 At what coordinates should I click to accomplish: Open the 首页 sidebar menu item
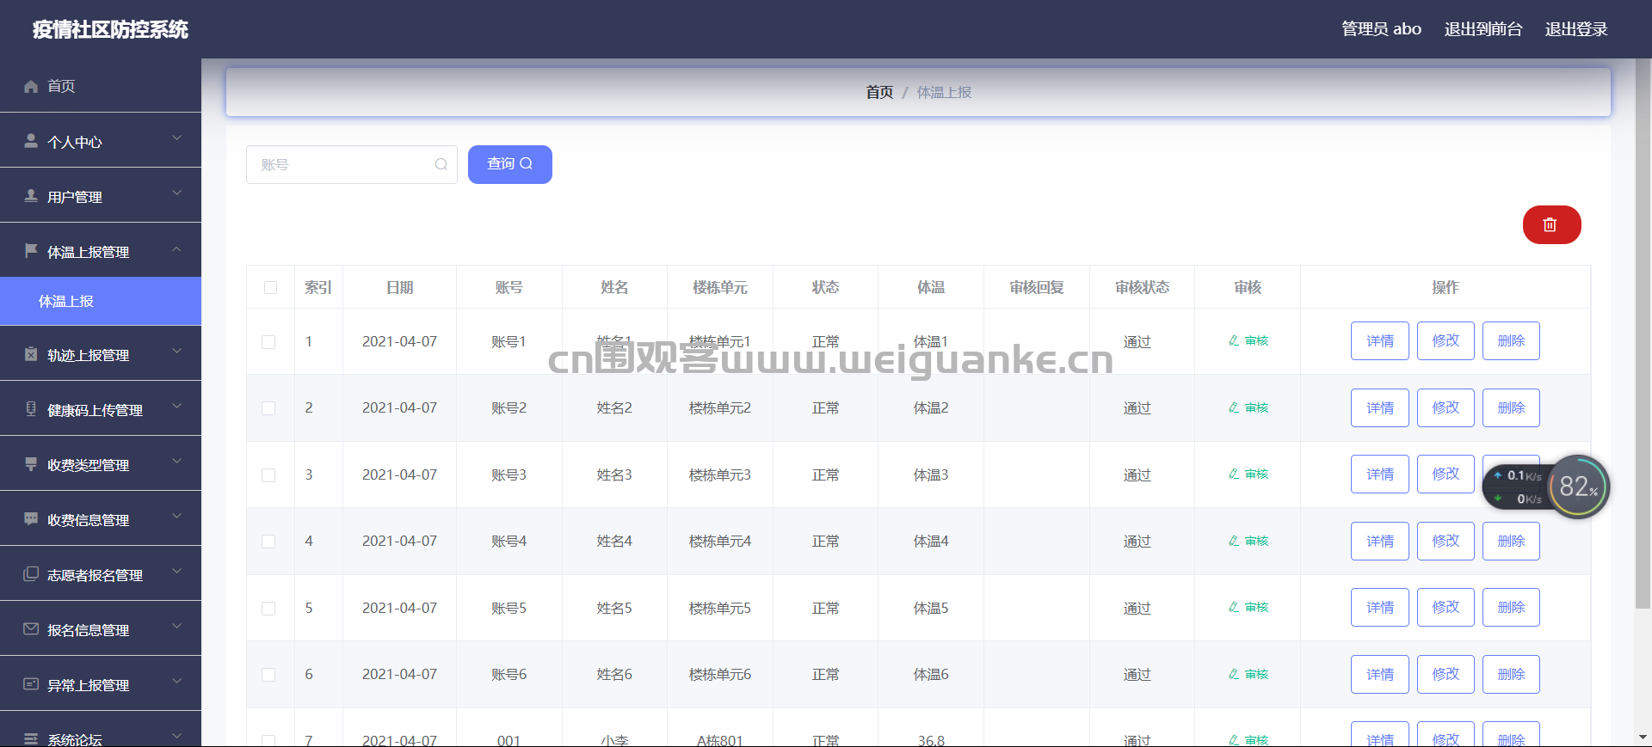pos(101,86)
